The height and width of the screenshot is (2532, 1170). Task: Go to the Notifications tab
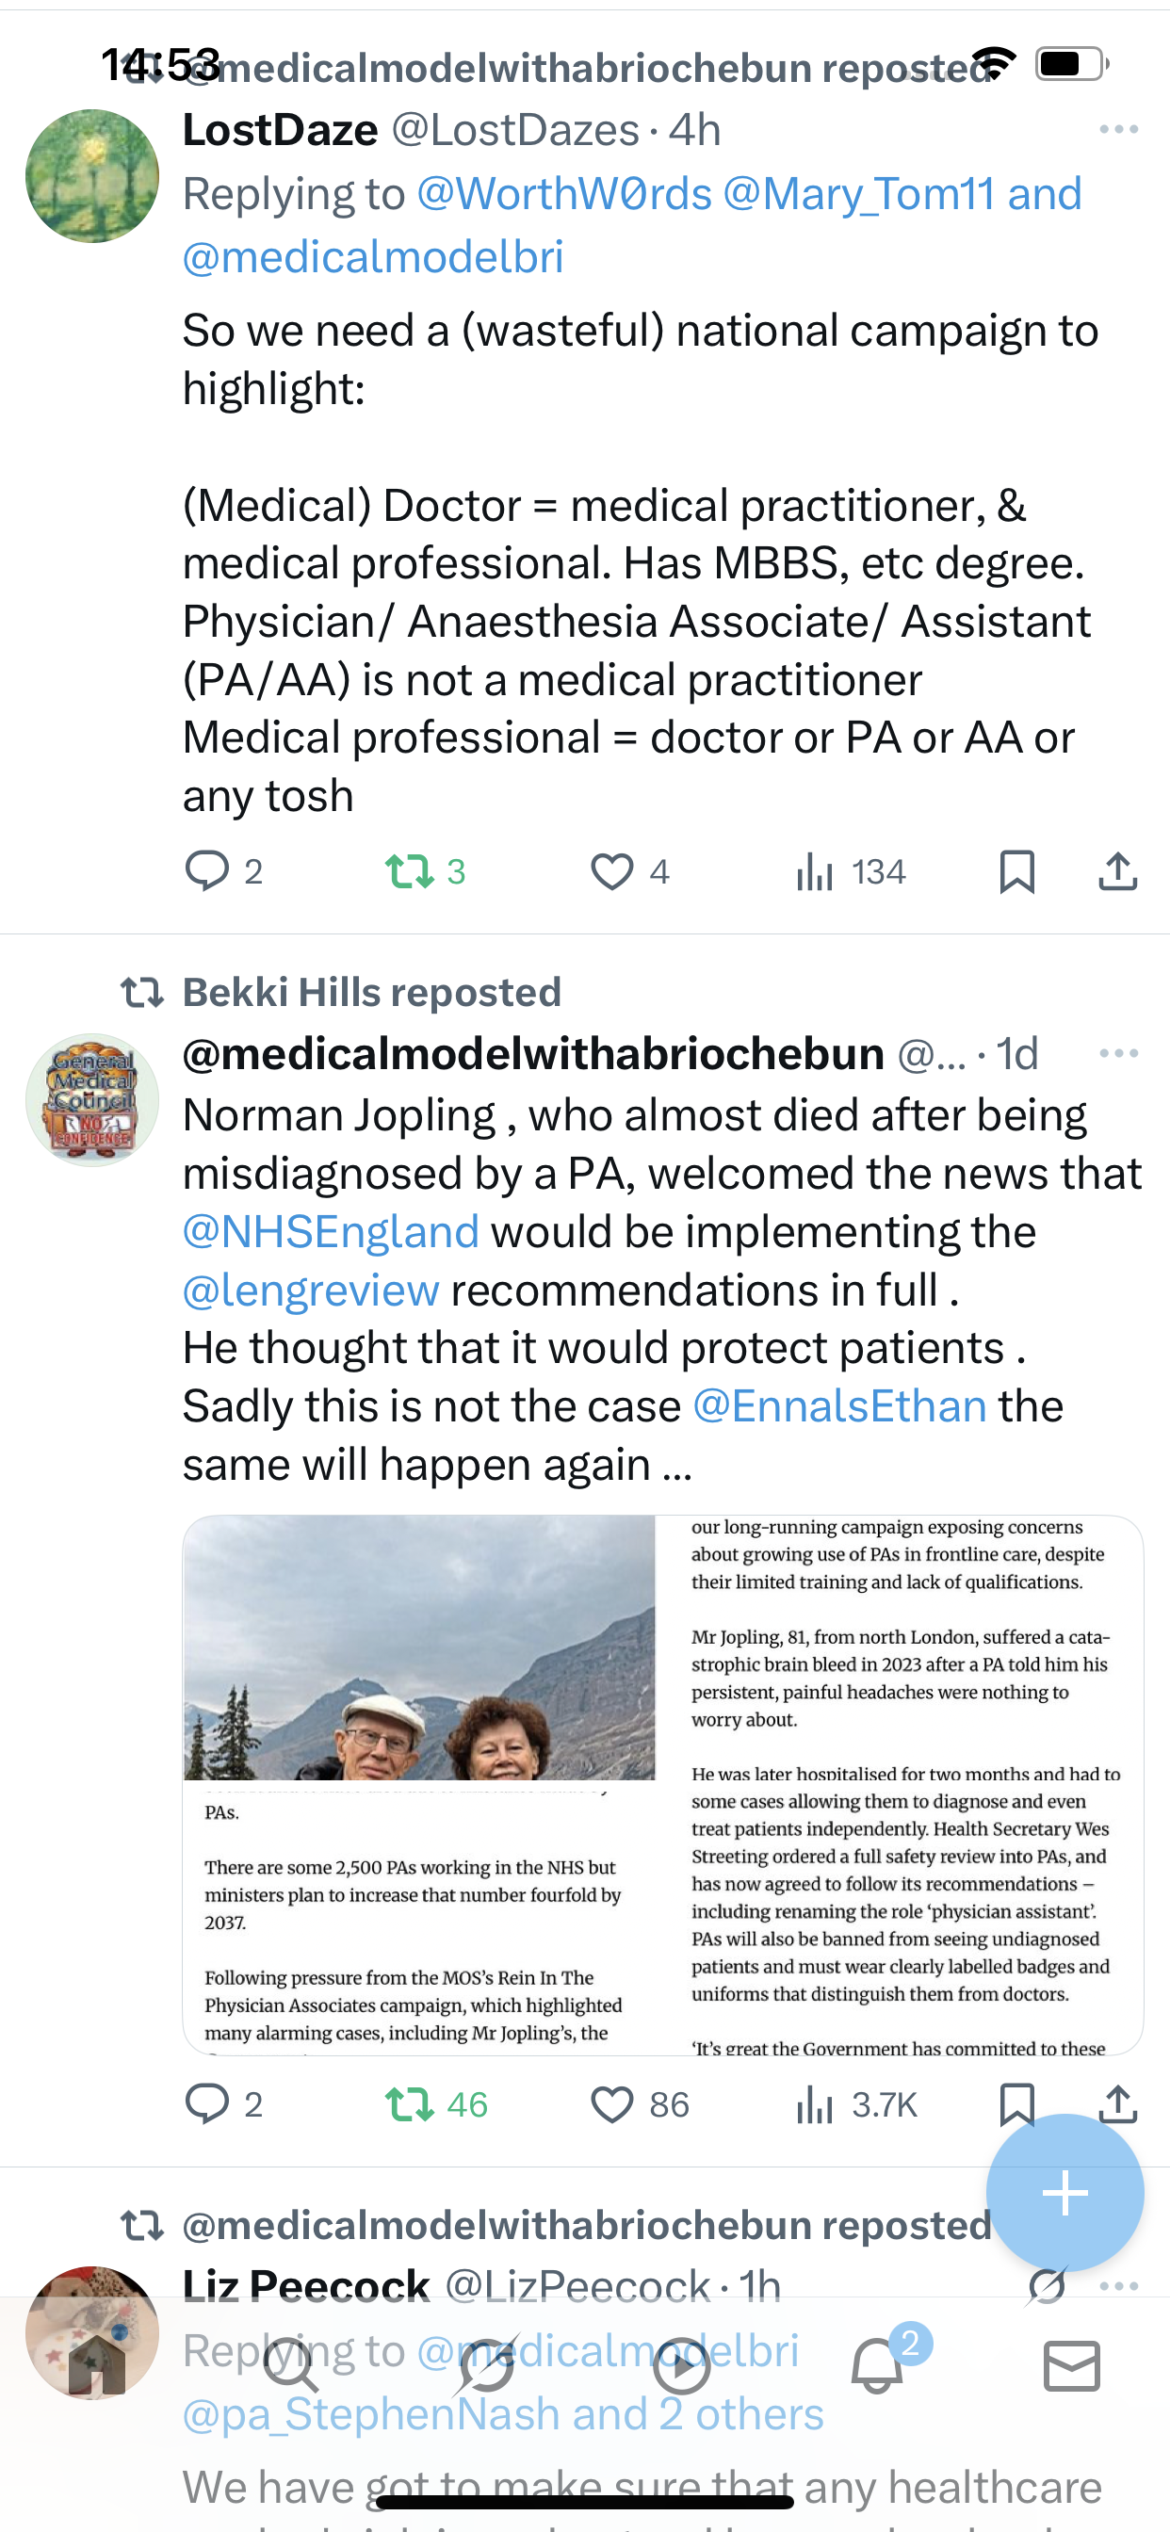coord(877,2366)
